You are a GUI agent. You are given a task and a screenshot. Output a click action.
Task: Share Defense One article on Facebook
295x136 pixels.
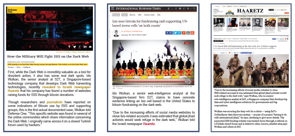(69, 47)
